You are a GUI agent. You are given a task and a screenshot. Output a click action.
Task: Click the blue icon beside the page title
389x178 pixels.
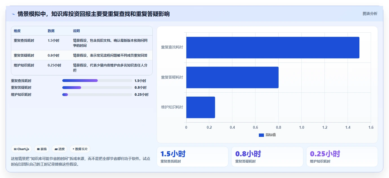pyautogui.click(x=13, y=14)
